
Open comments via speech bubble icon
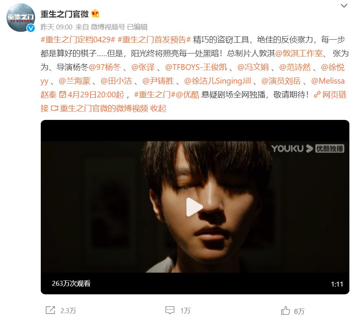[170, 310]
